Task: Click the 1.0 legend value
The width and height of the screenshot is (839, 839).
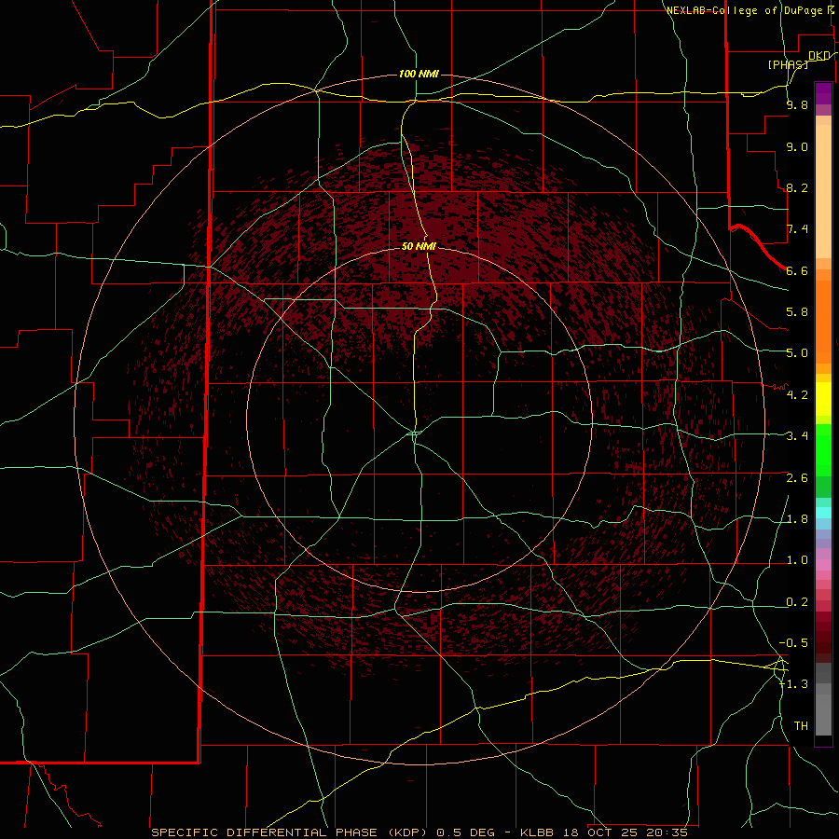Action: [797, 560]
